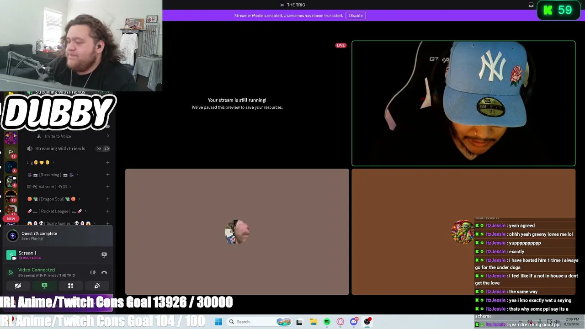Collapse the [Valorant] category
The width and height of the screenshot is (585, 329).
(x=49, y=187)
